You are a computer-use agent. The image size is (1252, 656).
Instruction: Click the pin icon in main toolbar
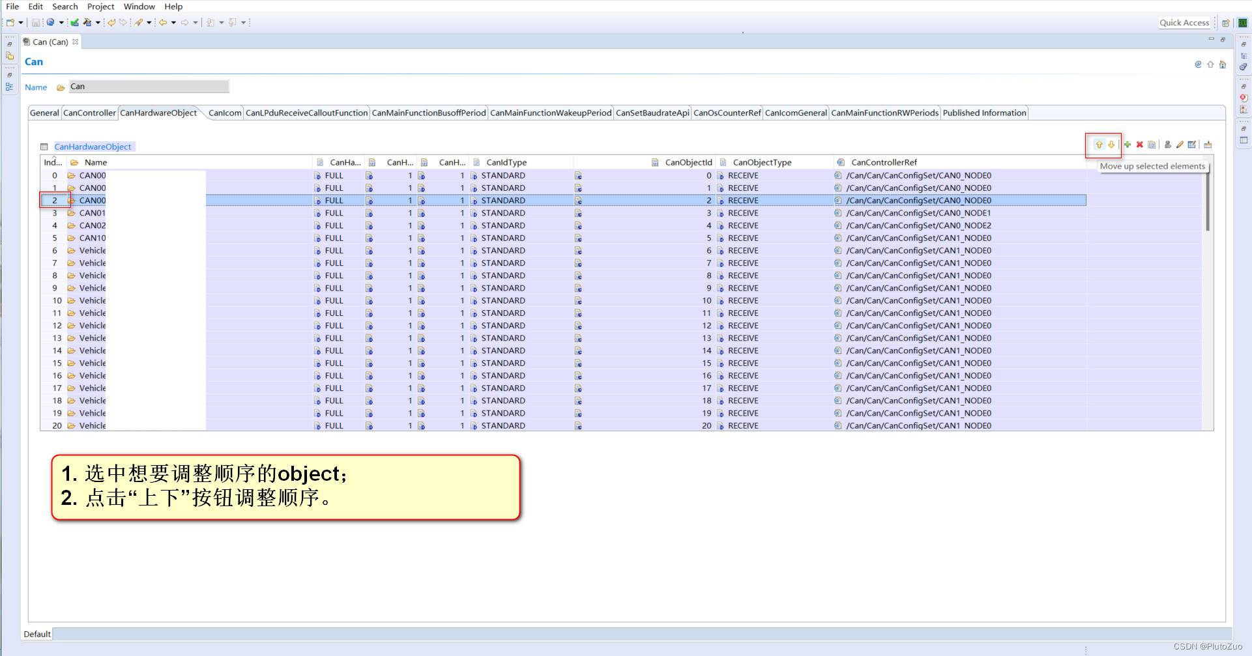pos(139,22)
